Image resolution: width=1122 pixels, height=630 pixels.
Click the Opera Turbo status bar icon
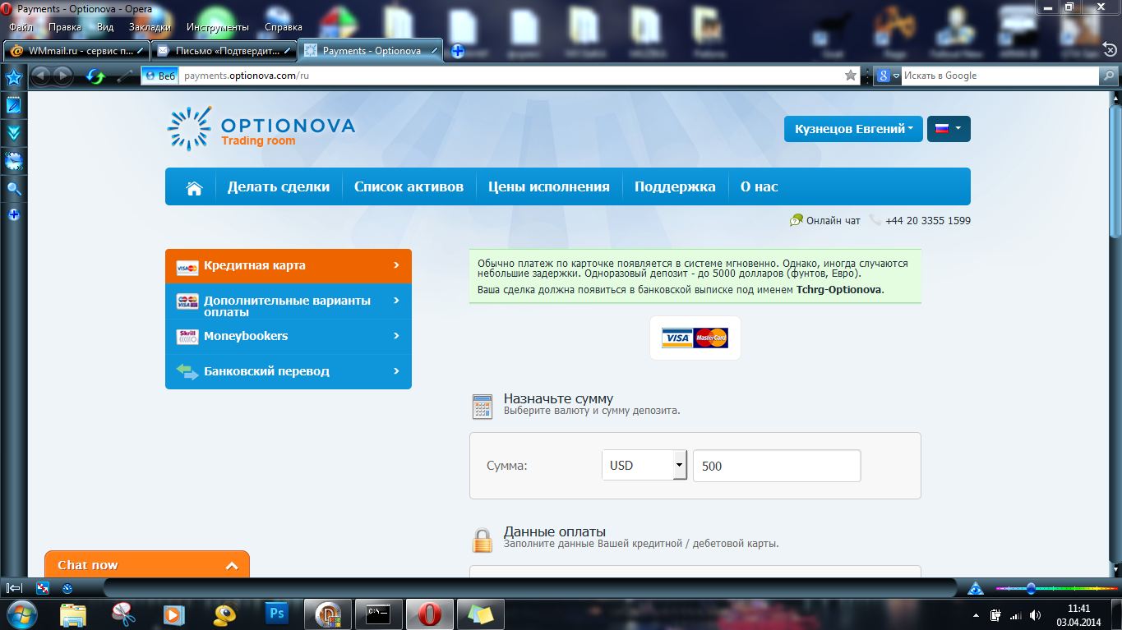tap(67, 588)
